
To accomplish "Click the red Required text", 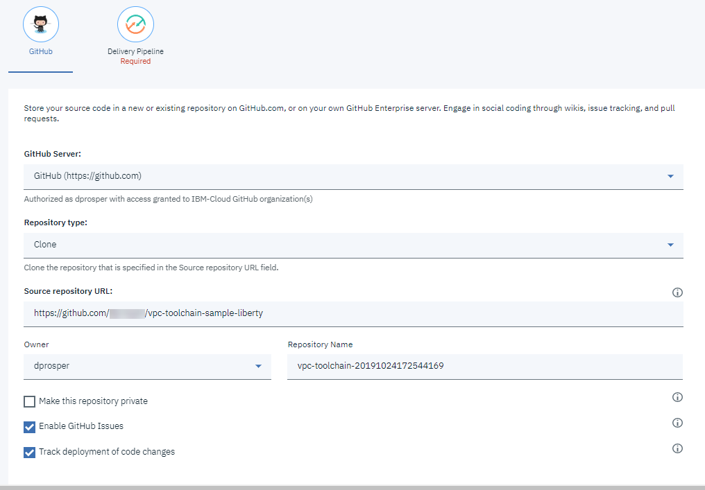I will (135, 61).
